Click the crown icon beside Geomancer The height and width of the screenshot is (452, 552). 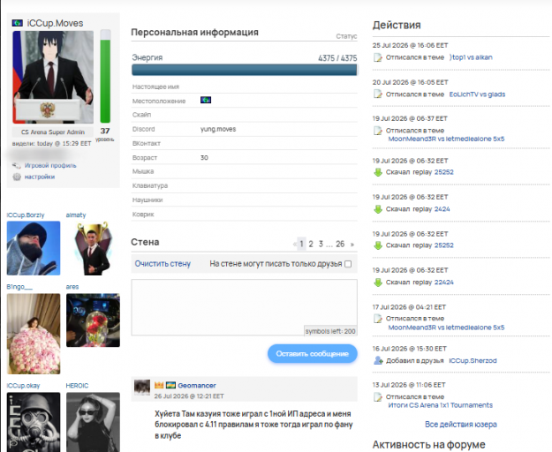click(x=159, y=385)
